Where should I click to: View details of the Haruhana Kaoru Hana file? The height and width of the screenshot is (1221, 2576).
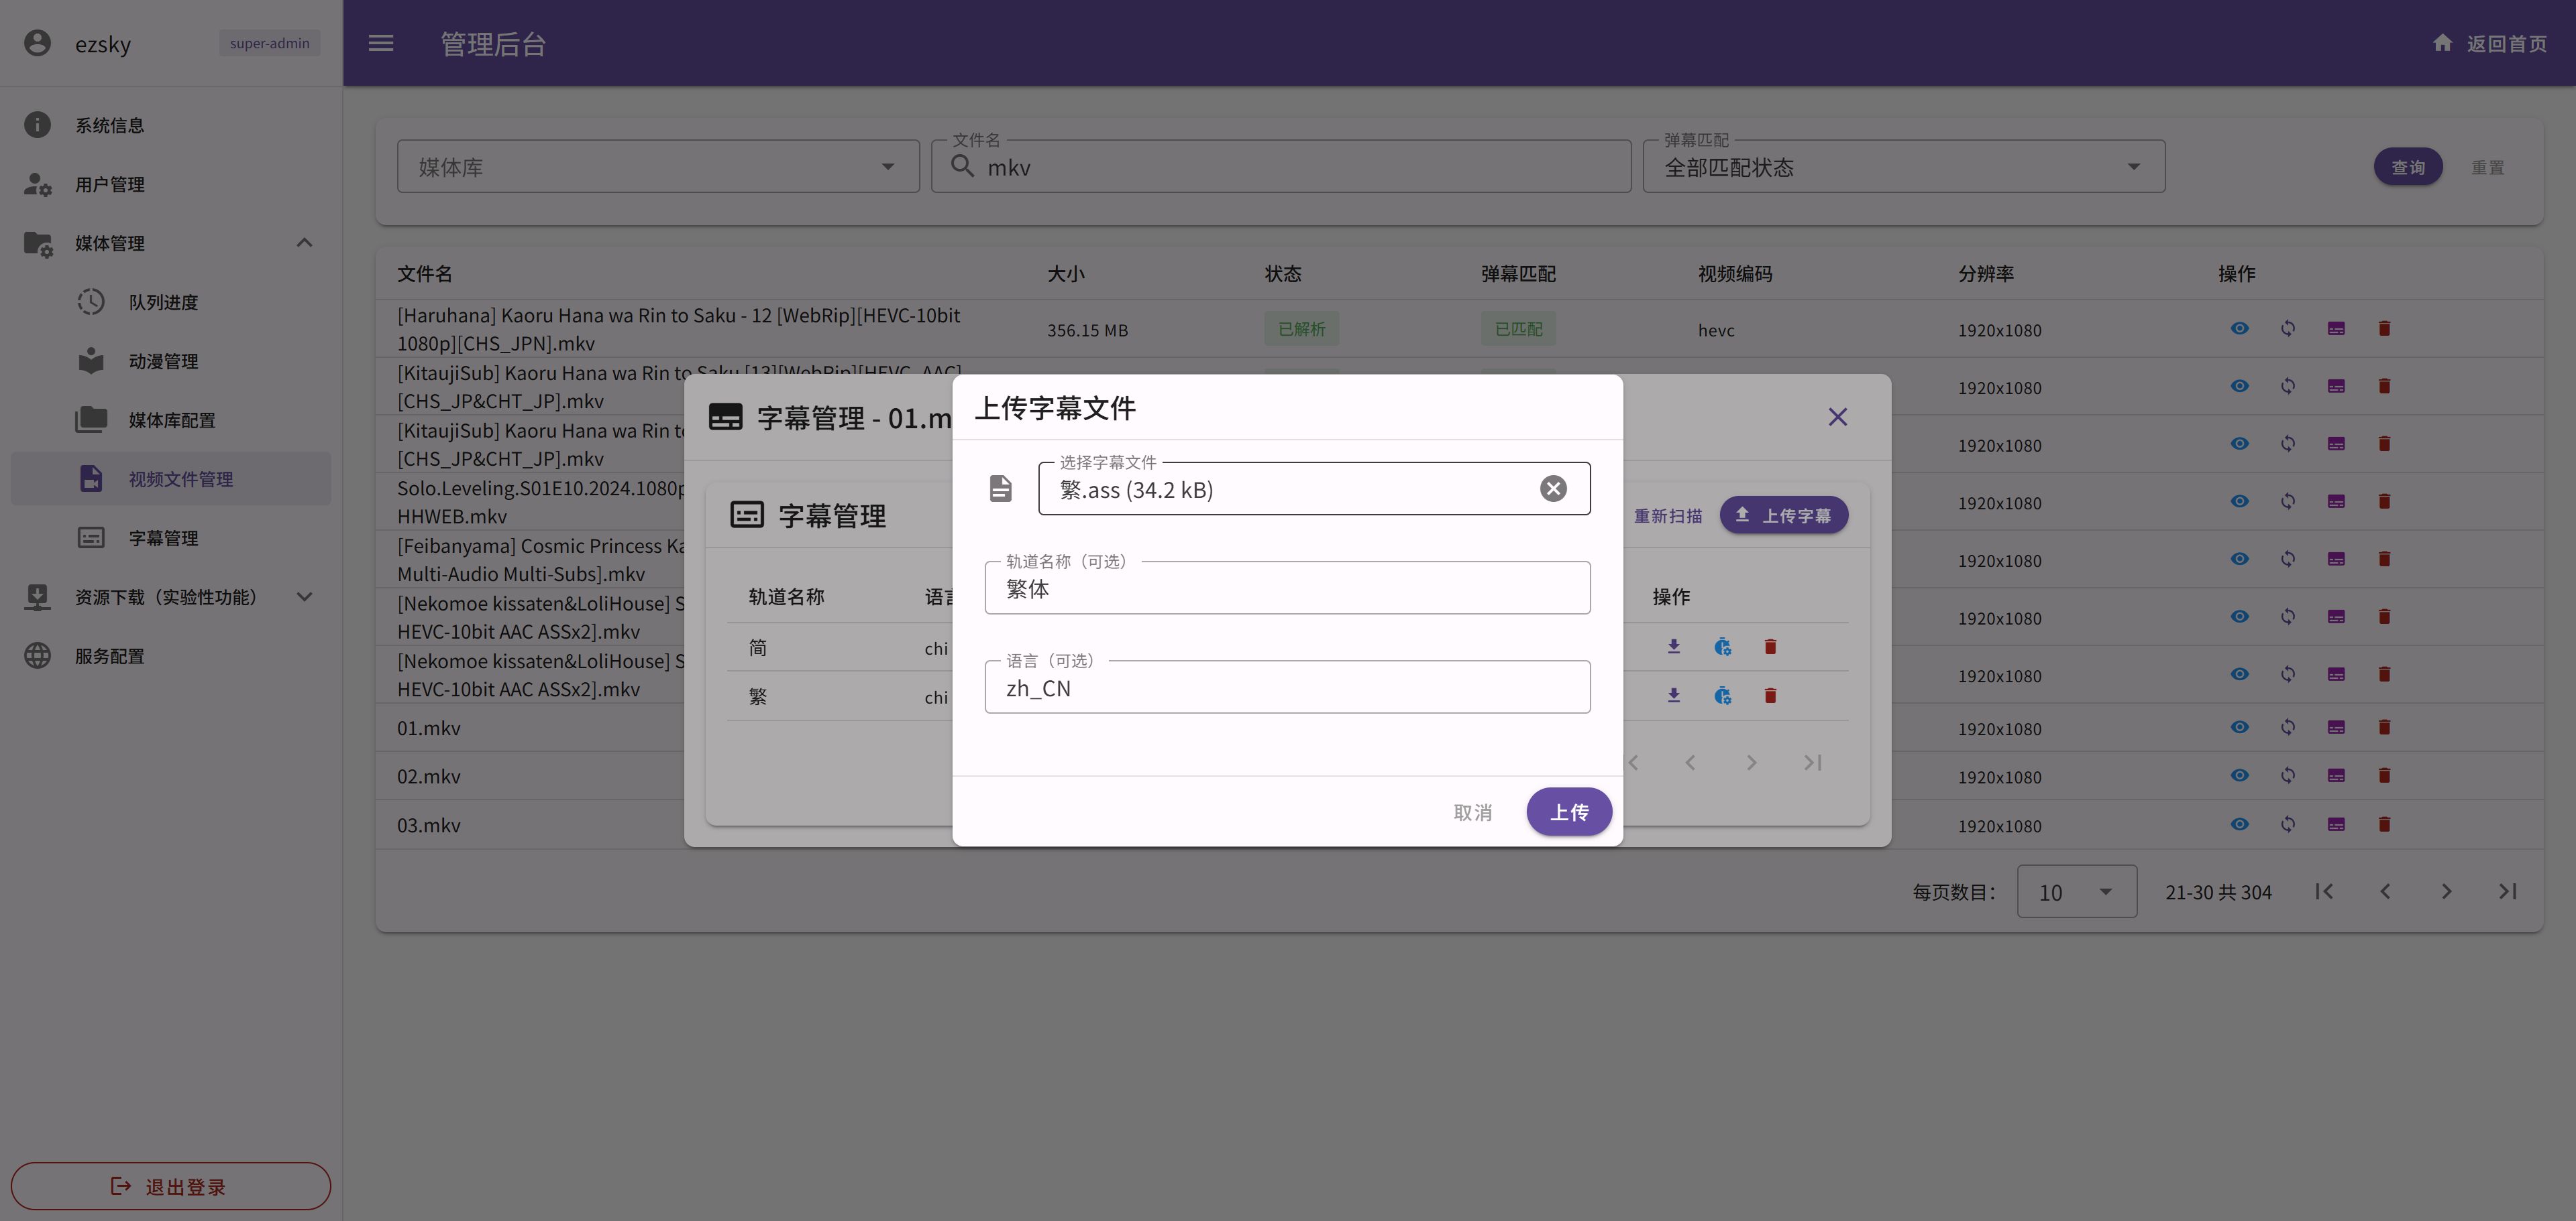pyautogui.click(x=2239, y=329)
